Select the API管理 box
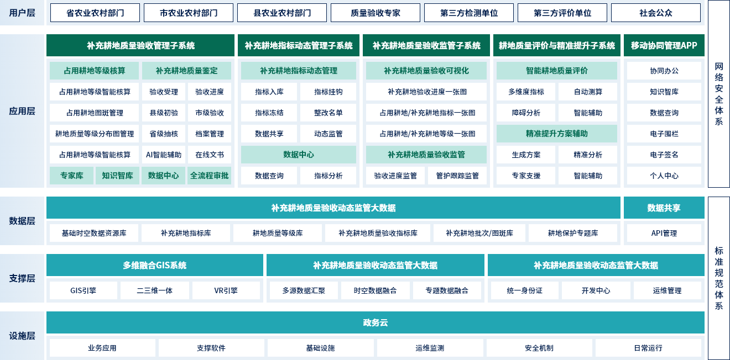The image size is (730, 360). pyautogui.click(x=664, y=234)
